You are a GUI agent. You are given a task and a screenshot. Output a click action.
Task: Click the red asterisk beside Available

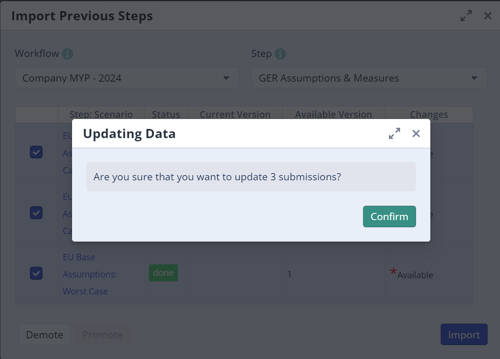(393, 272)
